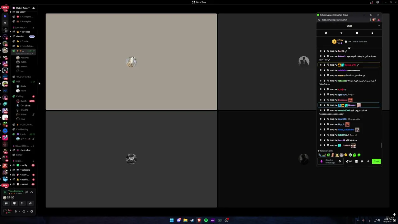The height and width of the screenshot is (224, 398).
Task: Open microphone input options arrow
Action: (x=19, y=212)
